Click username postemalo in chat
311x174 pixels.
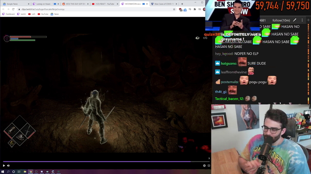(230, 82)
